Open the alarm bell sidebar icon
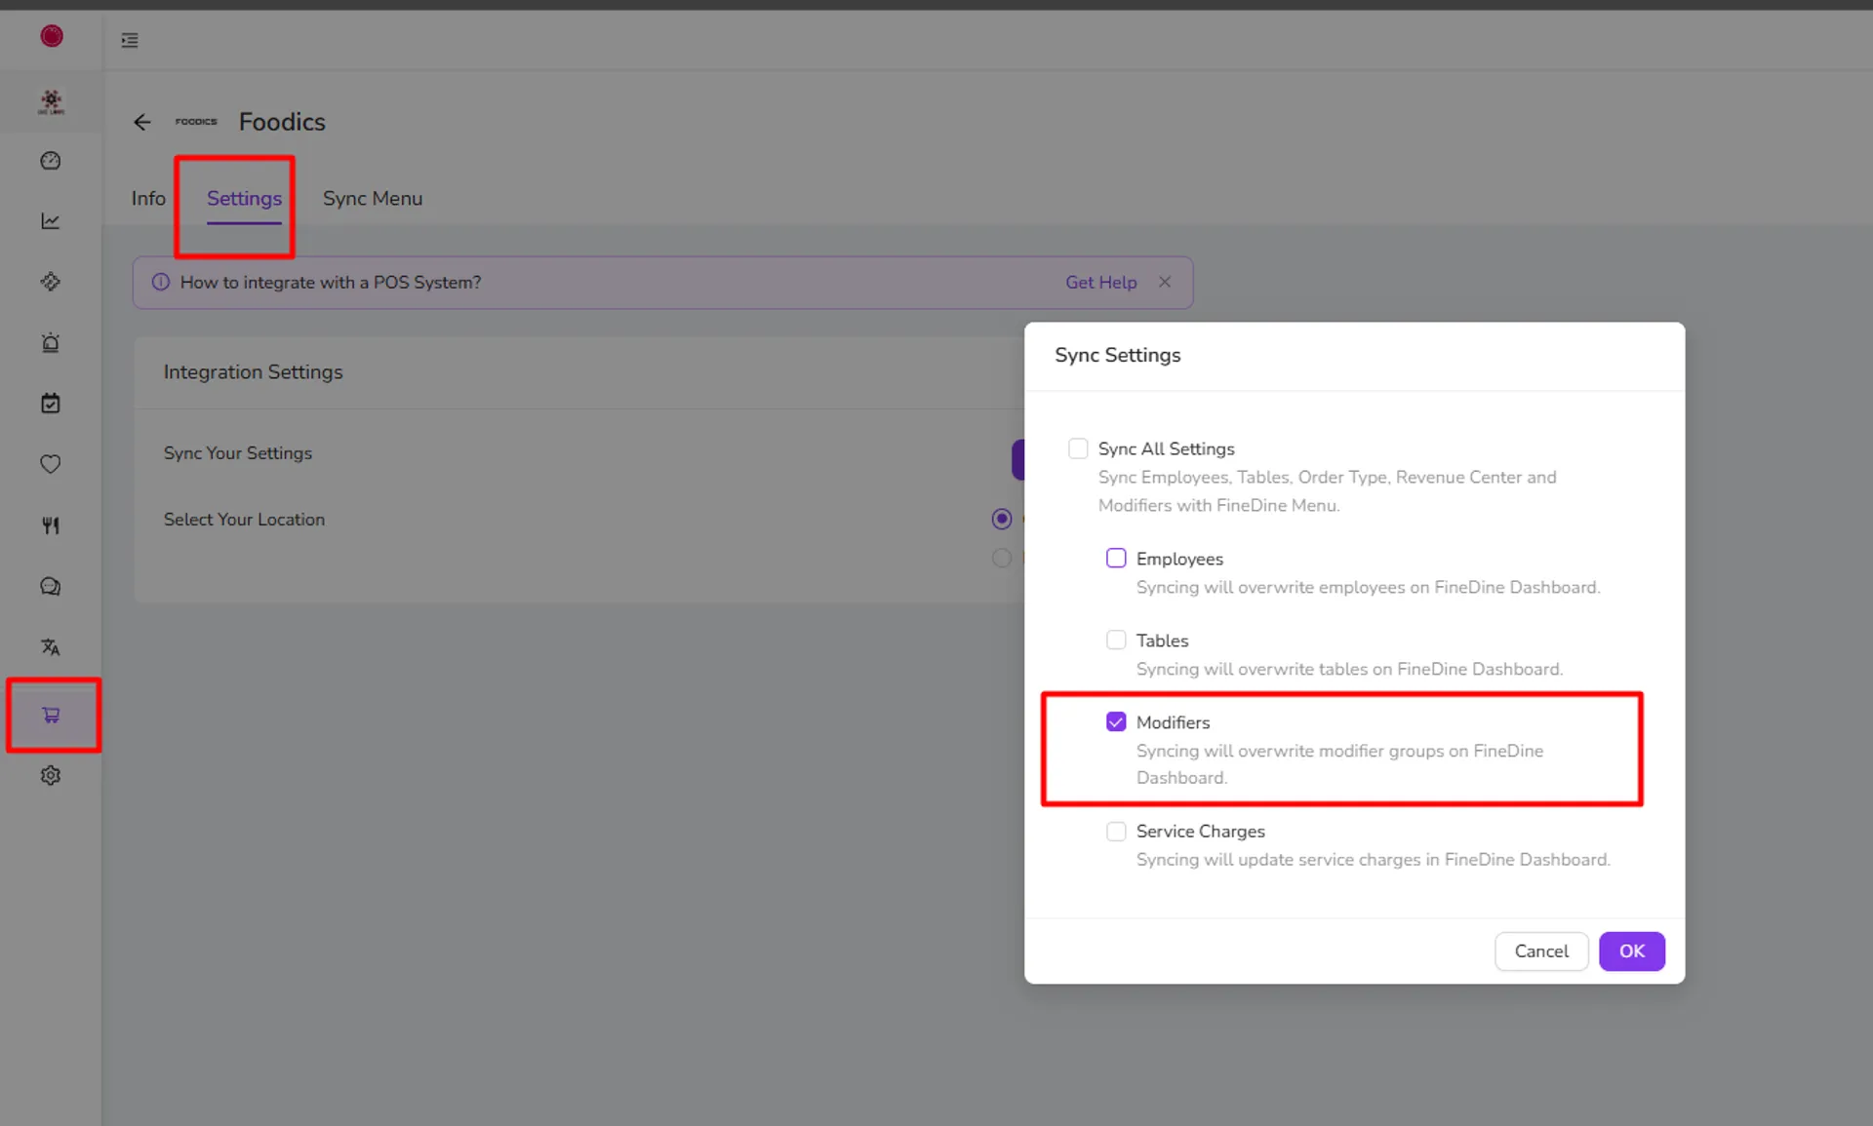 (x=51, y=343)
